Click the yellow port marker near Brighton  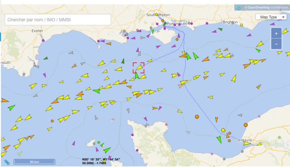(241, 25)
